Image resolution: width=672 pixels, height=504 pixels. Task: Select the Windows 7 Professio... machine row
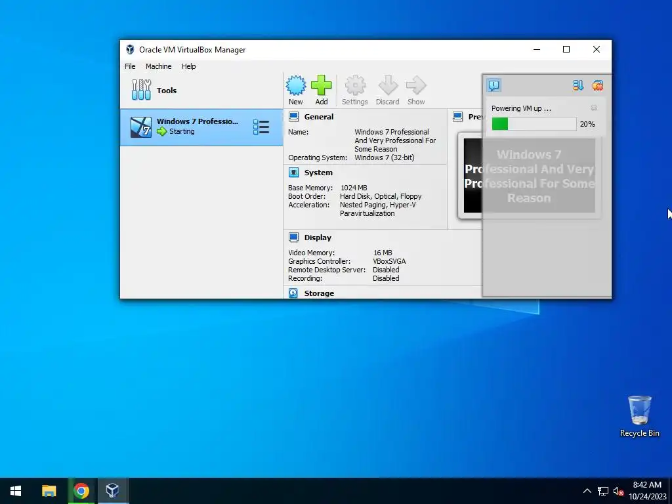(201, 127)
